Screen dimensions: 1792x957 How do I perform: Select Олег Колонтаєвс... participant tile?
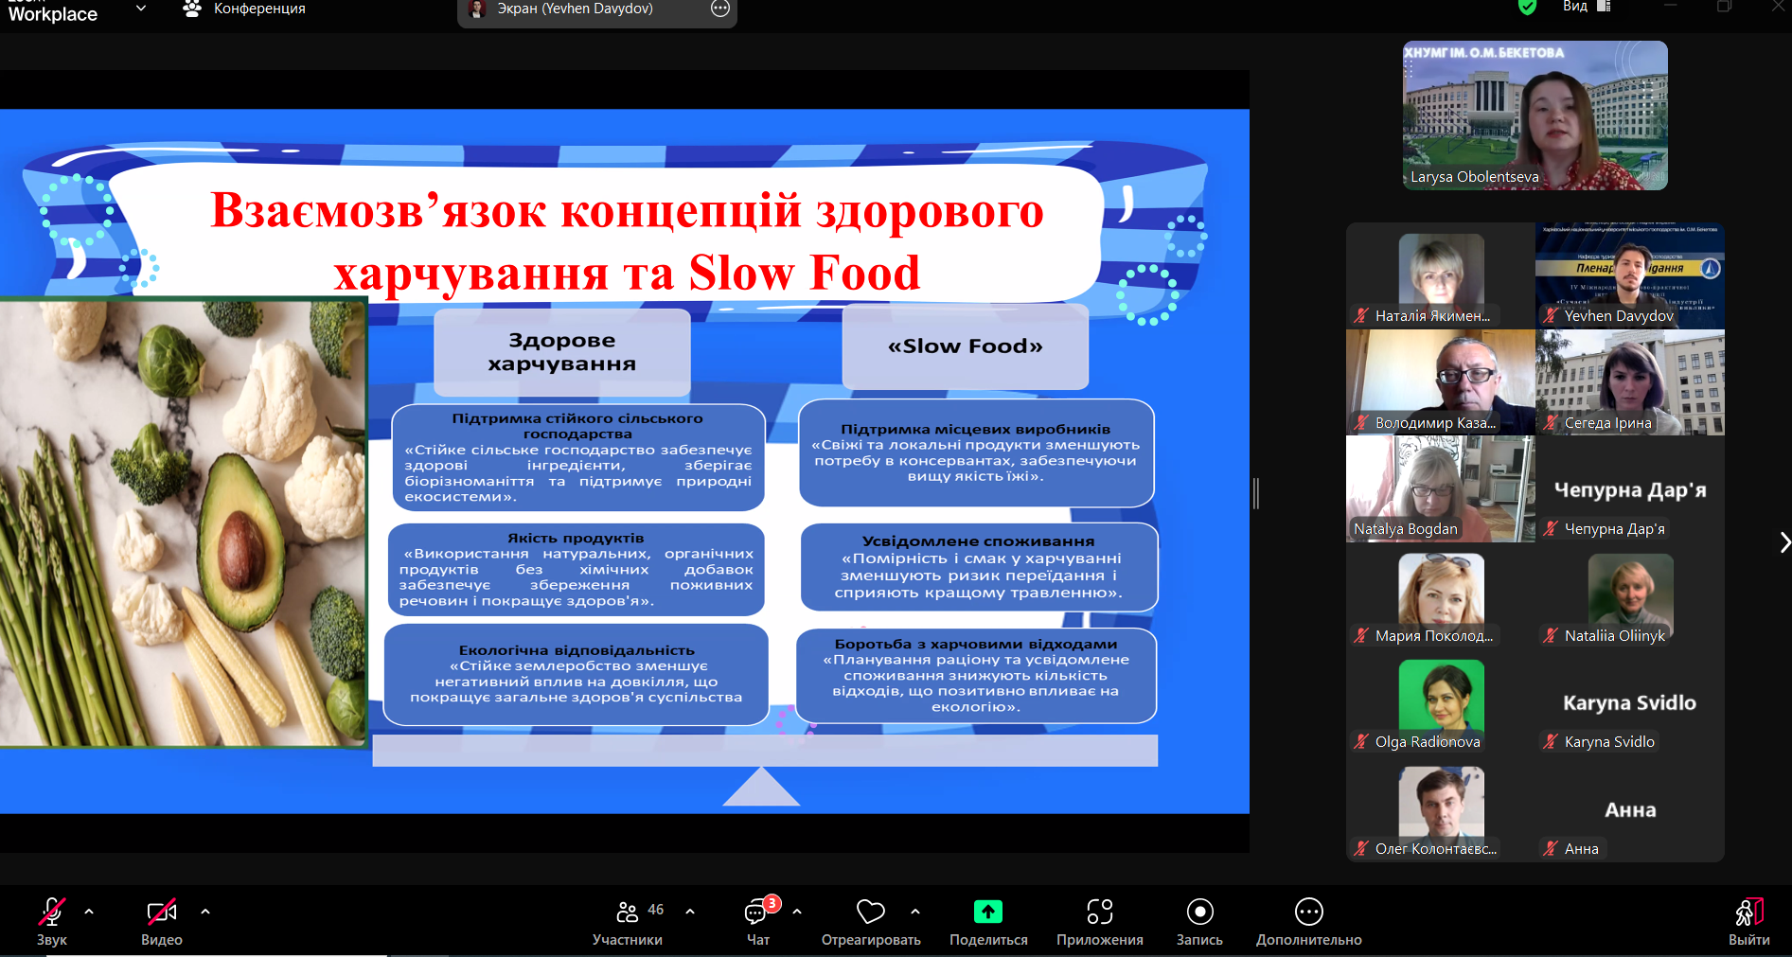[1441, 808]
